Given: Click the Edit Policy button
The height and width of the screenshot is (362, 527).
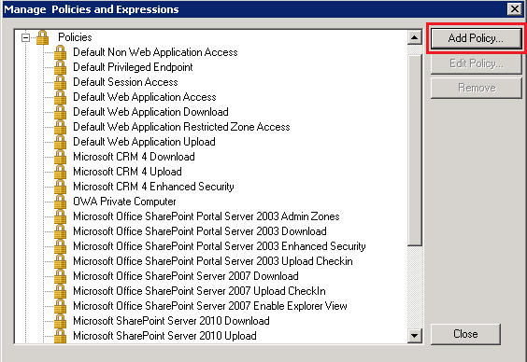Looking at the screenshot, I should (476, 63).
